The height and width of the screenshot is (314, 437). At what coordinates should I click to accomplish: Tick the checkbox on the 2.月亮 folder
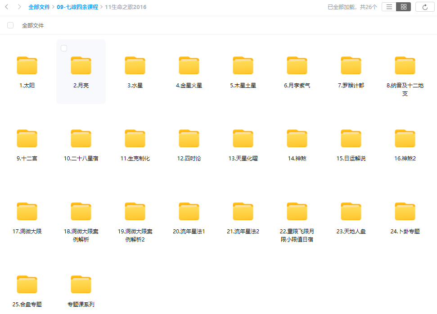(x=64, y=48)
